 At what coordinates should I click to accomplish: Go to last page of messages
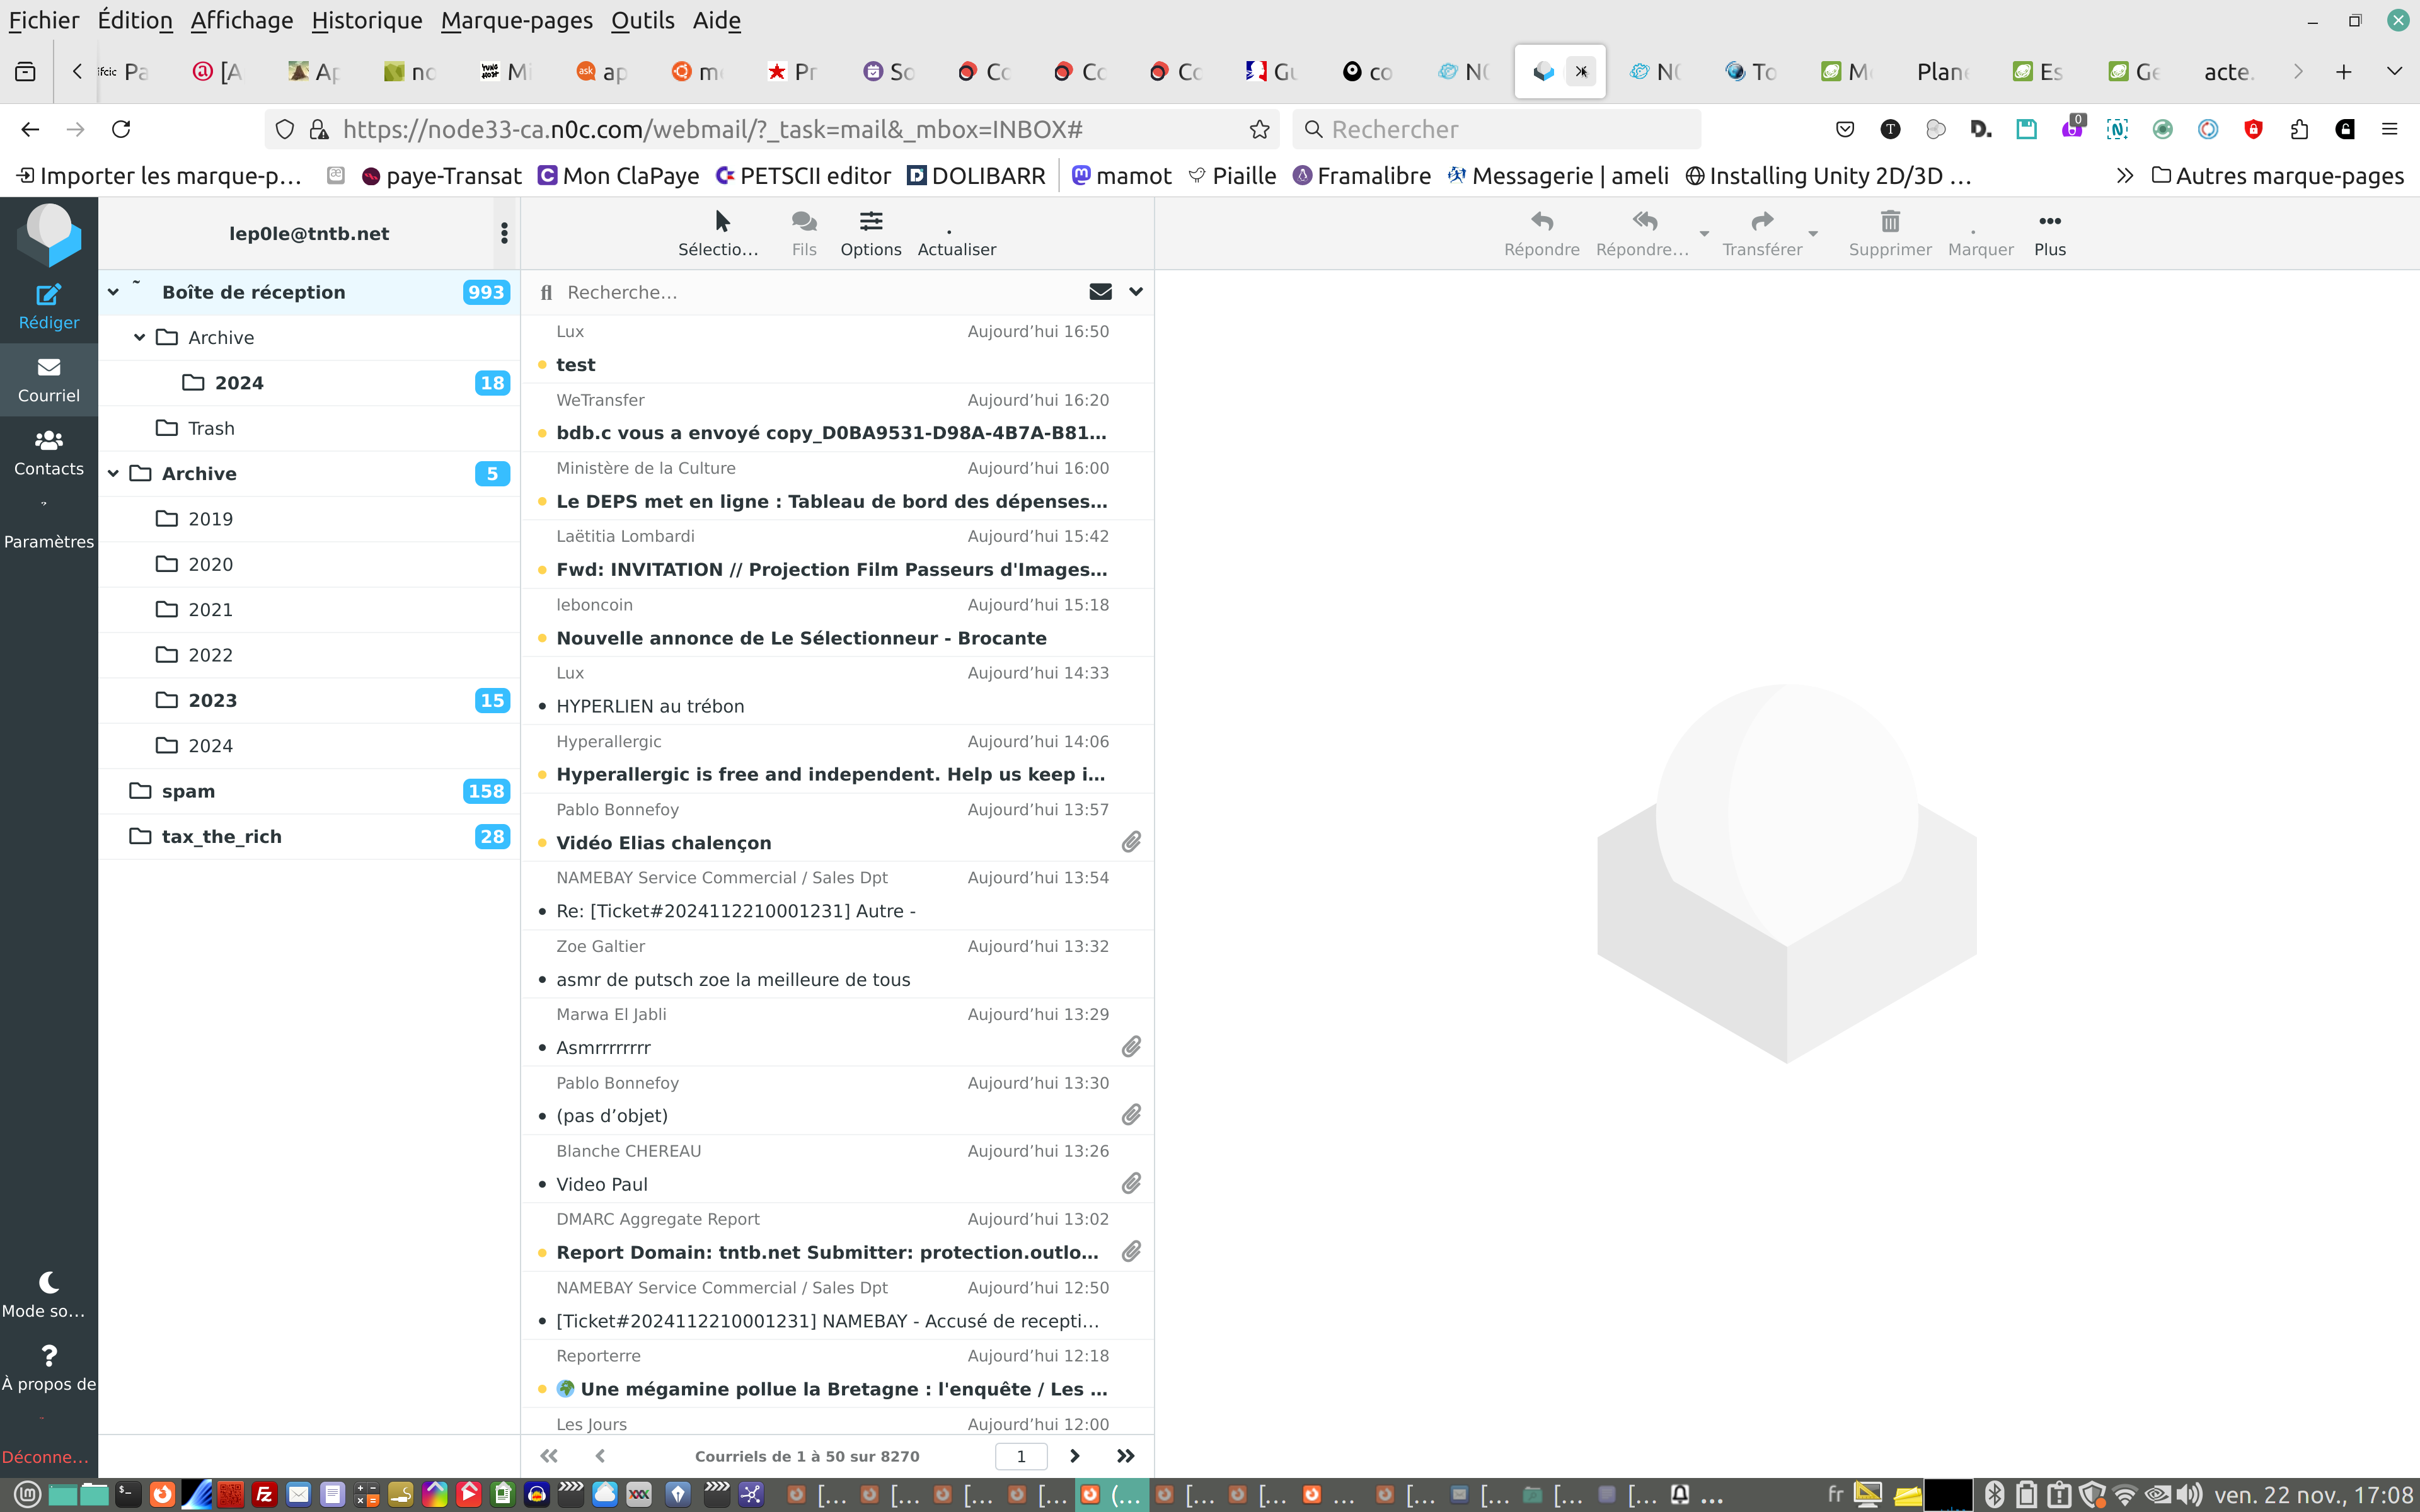coord(1125,1456)
